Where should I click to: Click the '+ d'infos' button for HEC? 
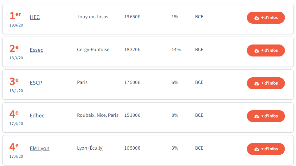[266, 18]
